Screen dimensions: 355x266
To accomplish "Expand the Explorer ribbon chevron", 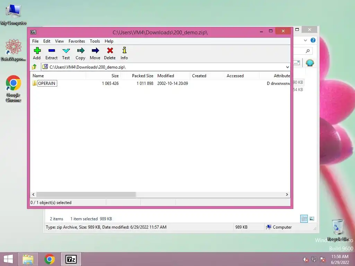I will [x=305, y=40].
